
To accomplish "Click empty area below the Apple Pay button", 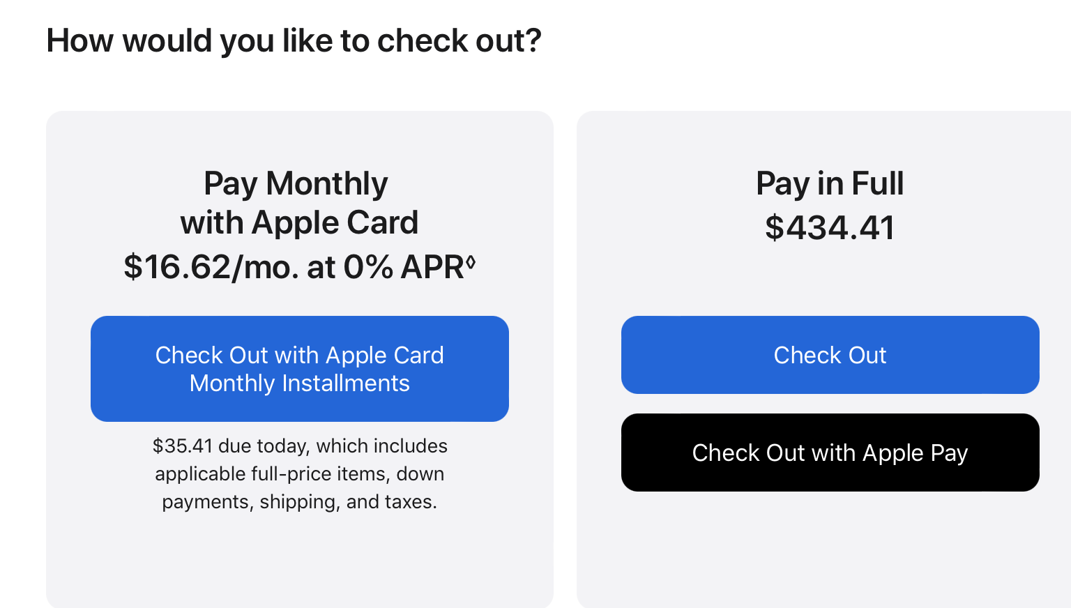I will coord(830,551).
